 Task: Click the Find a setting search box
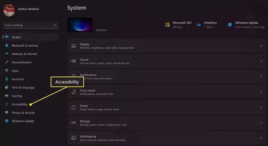click(31, 25)
